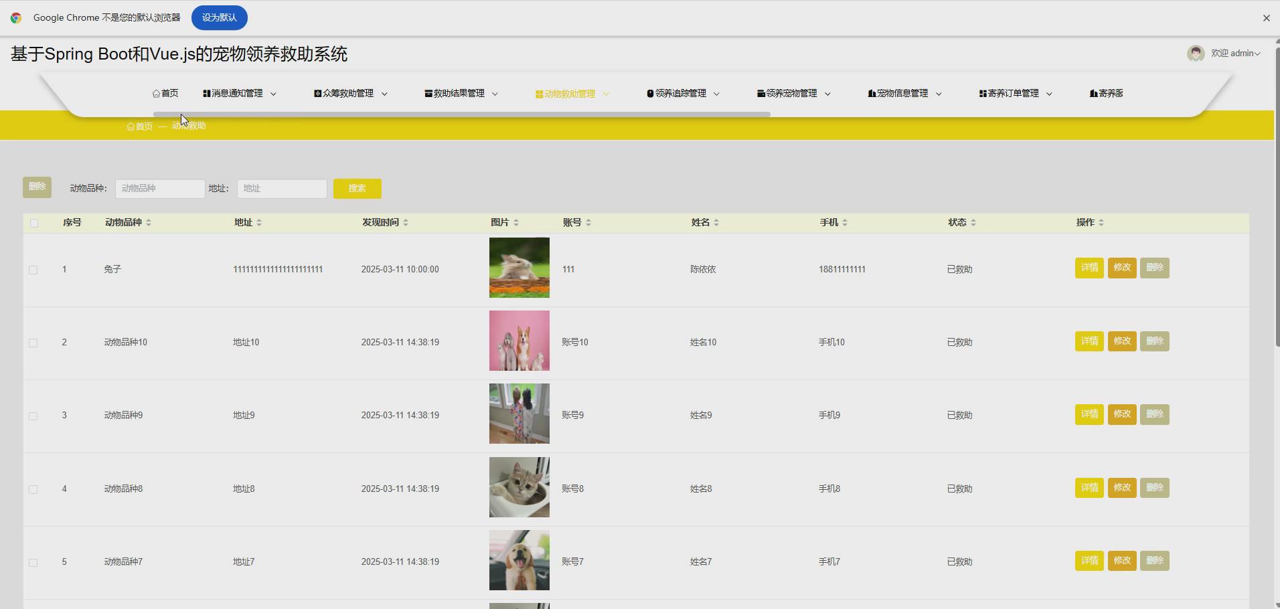
Task: Click 修改 for the 动物品种10 row
Action: 1122,341
